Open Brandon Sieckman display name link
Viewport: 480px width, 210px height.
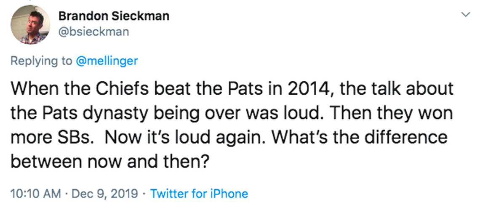coord(114,16)
